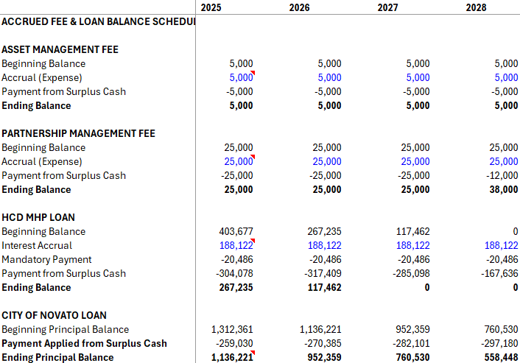This screenshot has width=520, height=363.
Task: Select bold 1,136,221 ending principal for 2025
Action: tap(232, 357)
